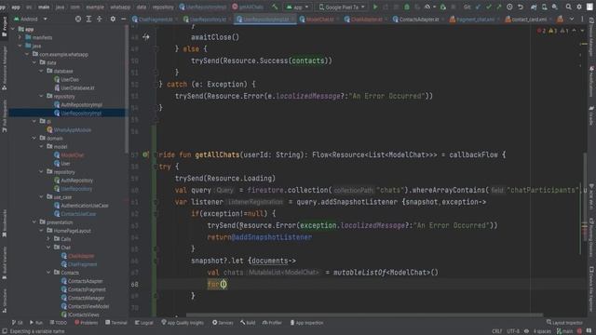The height and width of the screenshot is (335, 596).
Task: Open the Google Pixel 7a device dropdown
Action: click(x=342, y=7)
